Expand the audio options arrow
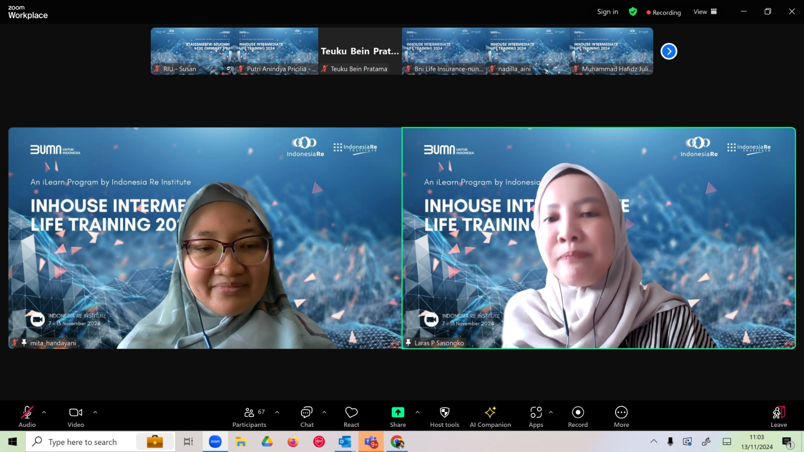The height and width of the screenshot is (452, 804). click(44, 412)
